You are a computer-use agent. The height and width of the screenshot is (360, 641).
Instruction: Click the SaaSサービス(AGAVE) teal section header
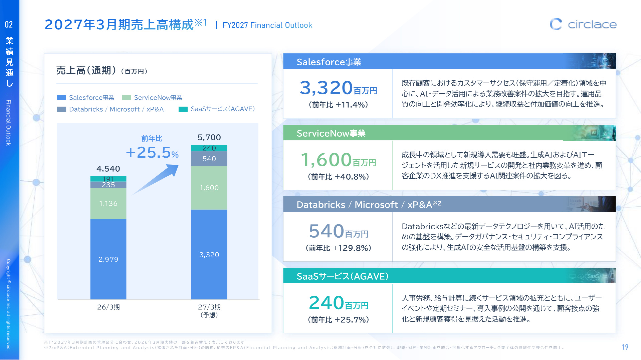pyautogui.click(x=449, y=276)
